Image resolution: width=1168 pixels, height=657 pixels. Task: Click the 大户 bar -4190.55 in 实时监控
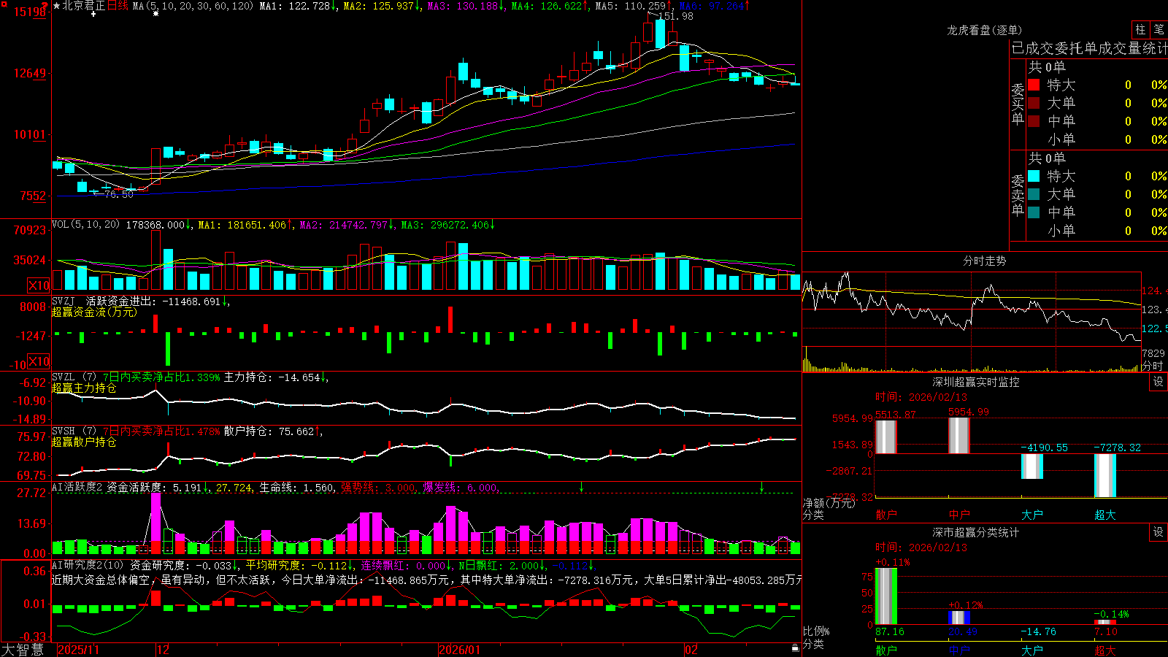pos(1031,466)
